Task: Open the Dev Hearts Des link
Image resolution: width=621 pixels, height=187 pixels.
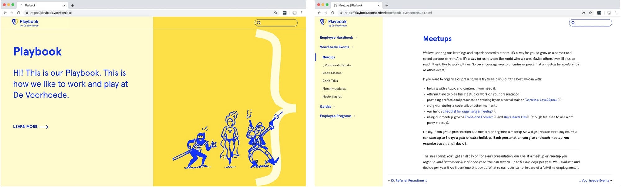Action: 516,117
